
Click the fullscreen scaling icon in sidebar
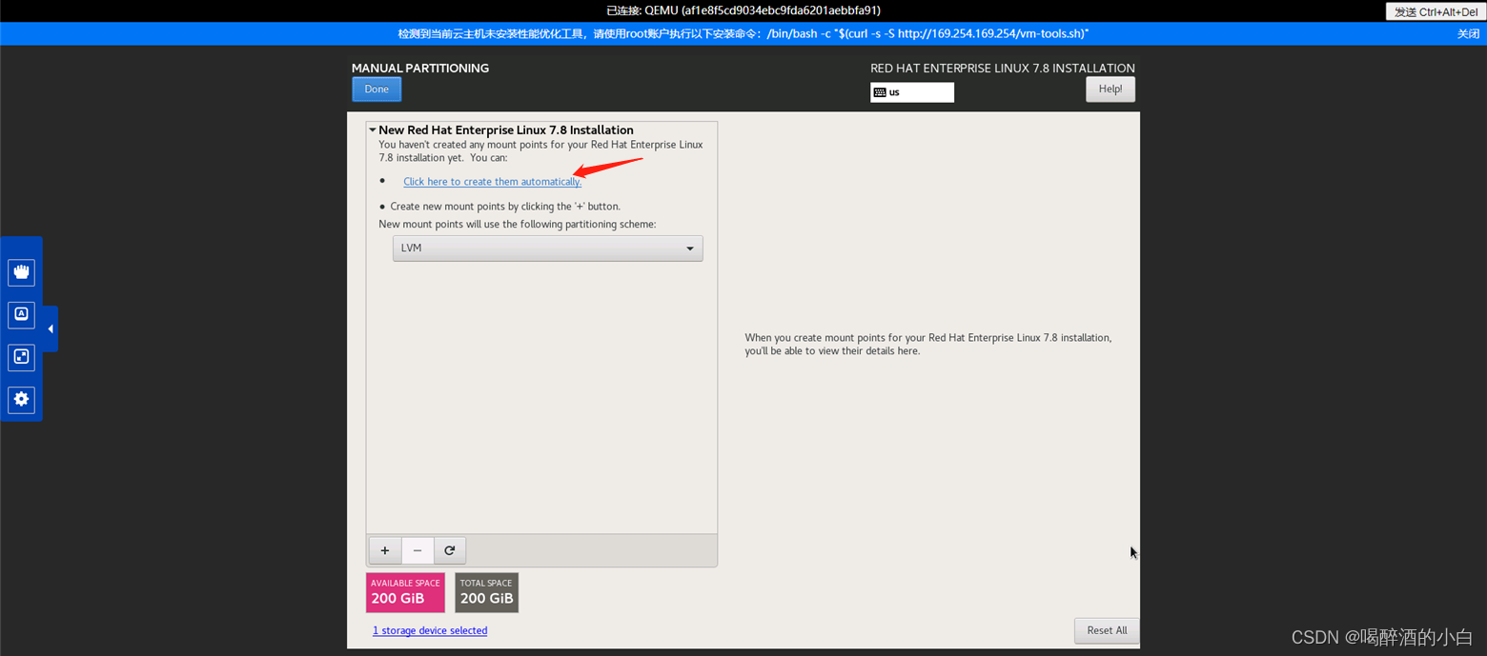(22, 357)
